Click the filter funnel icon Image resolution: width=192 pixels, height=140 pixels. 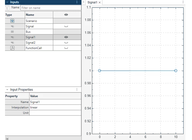(7, 8)
